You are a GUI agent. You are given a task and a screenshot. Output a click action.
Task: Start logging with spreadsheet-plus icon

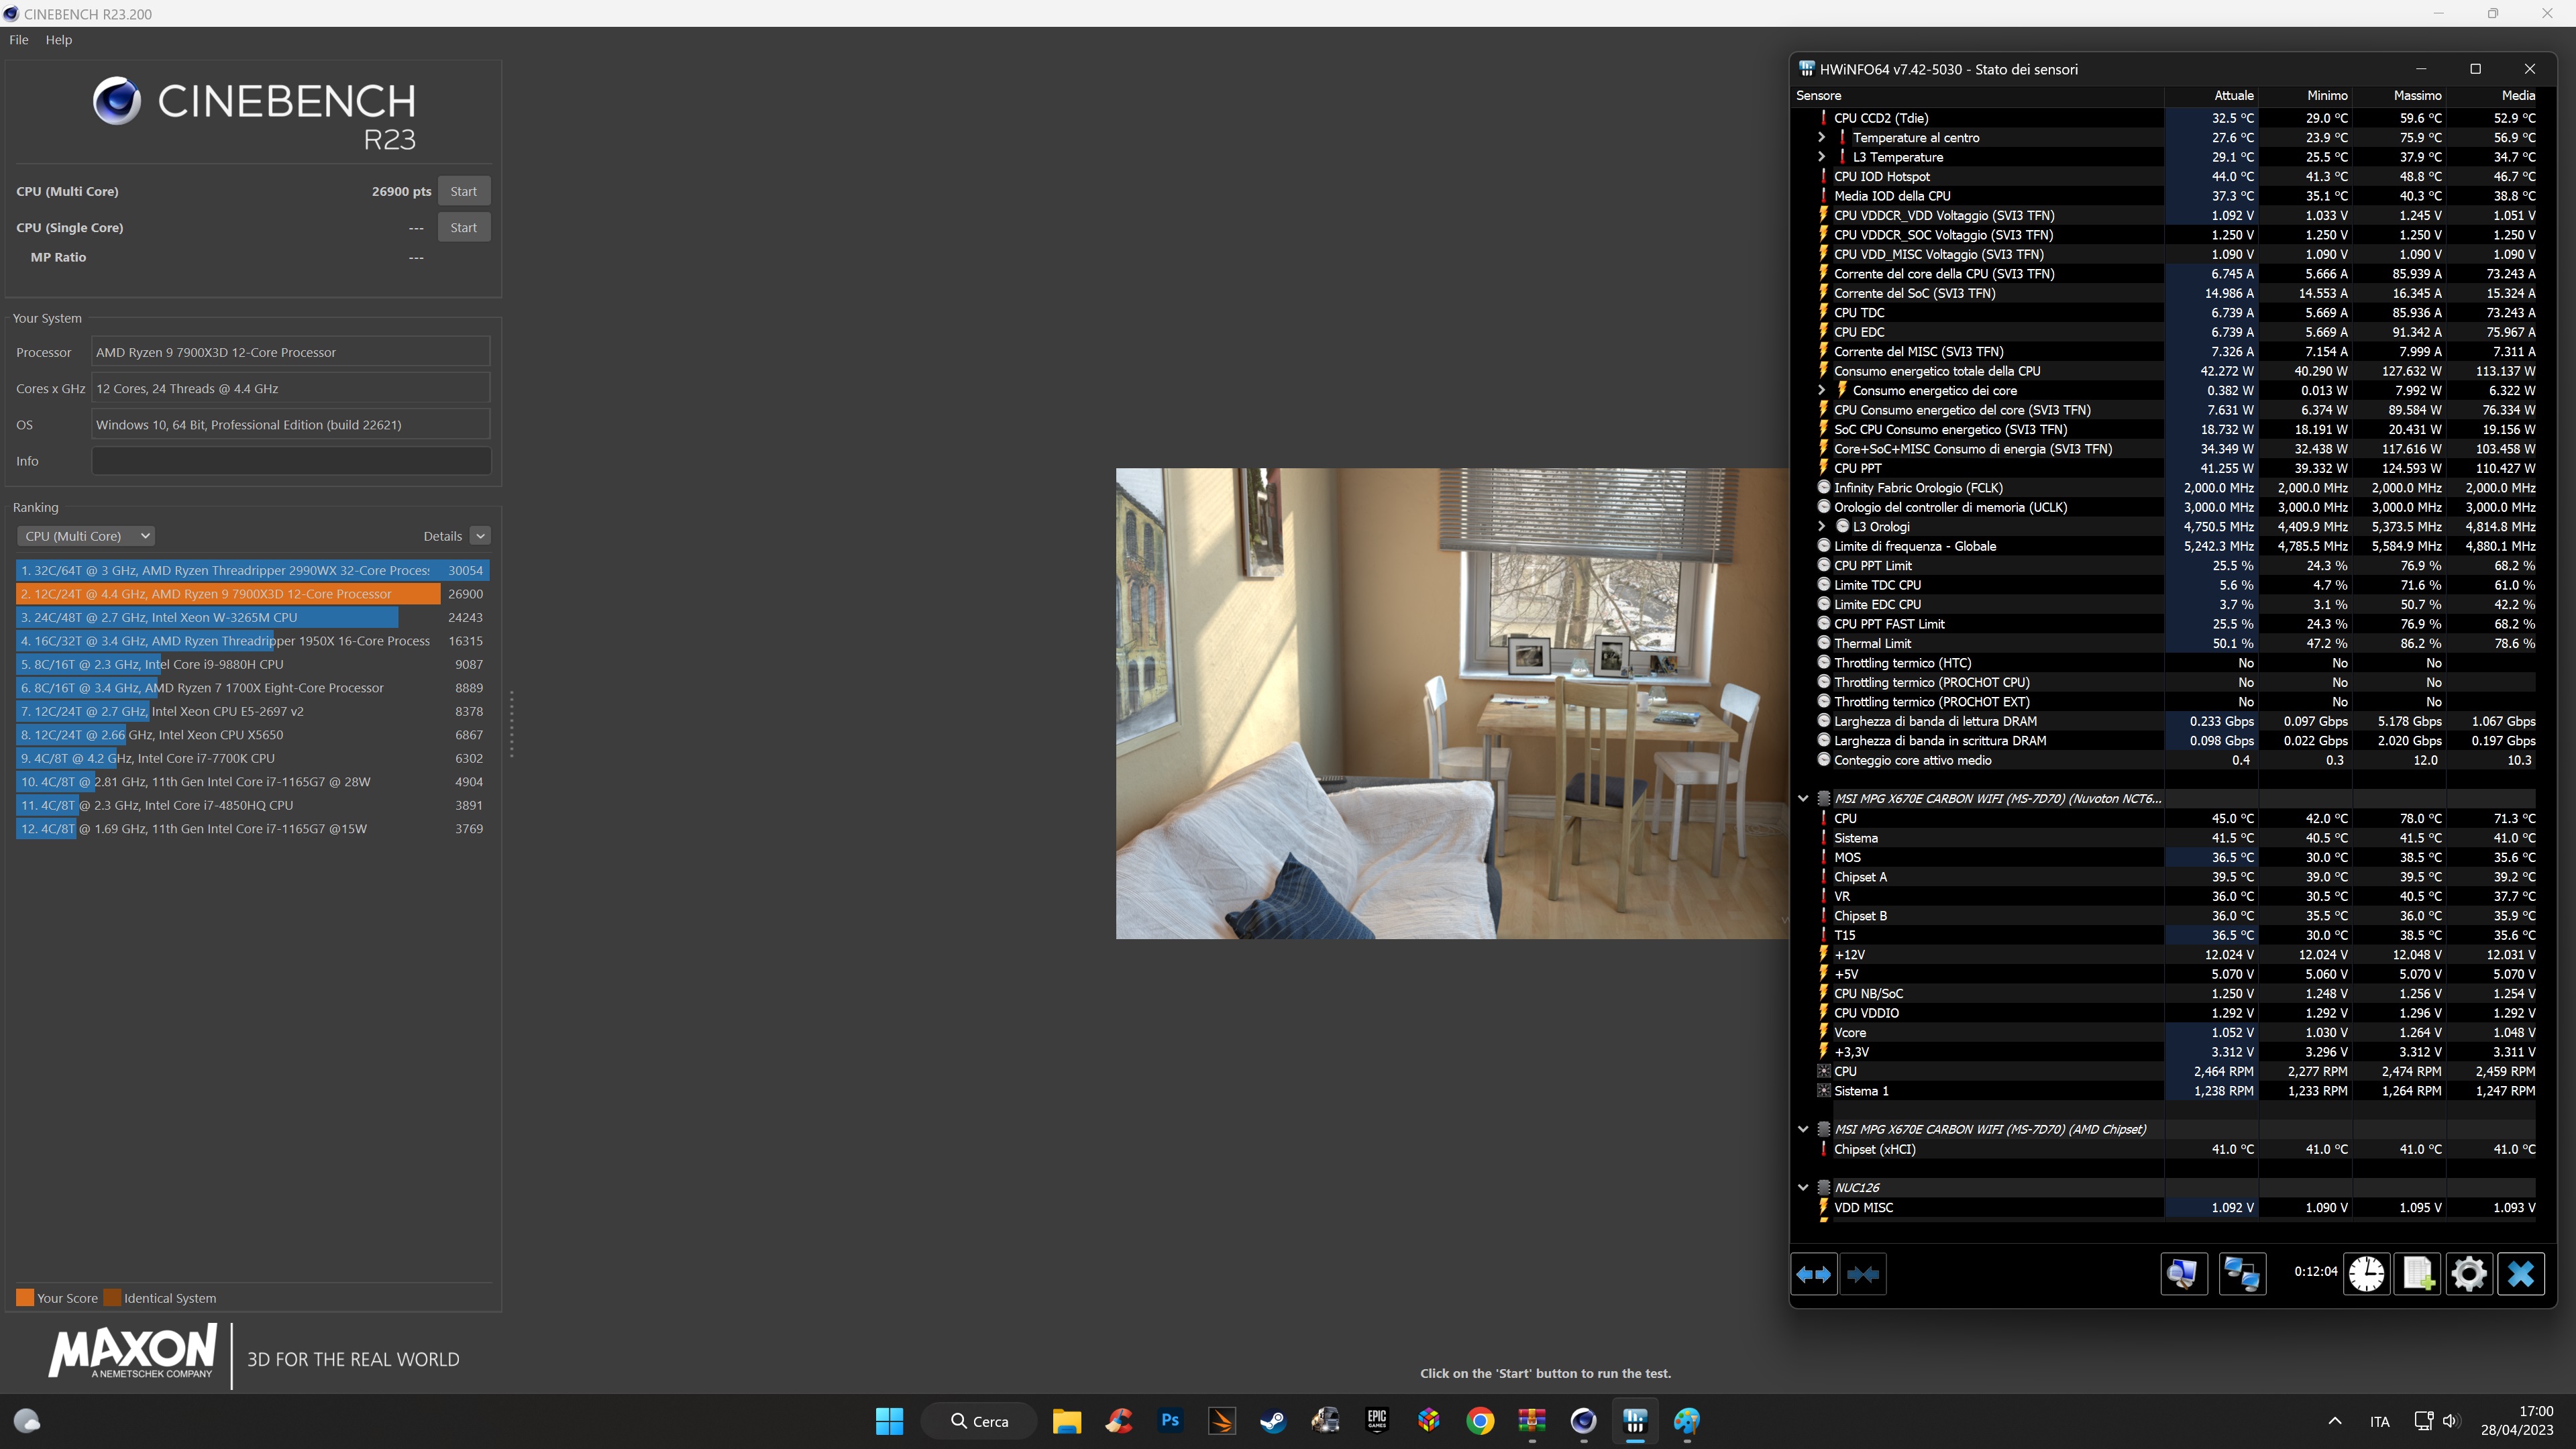click(2417, 1274)
